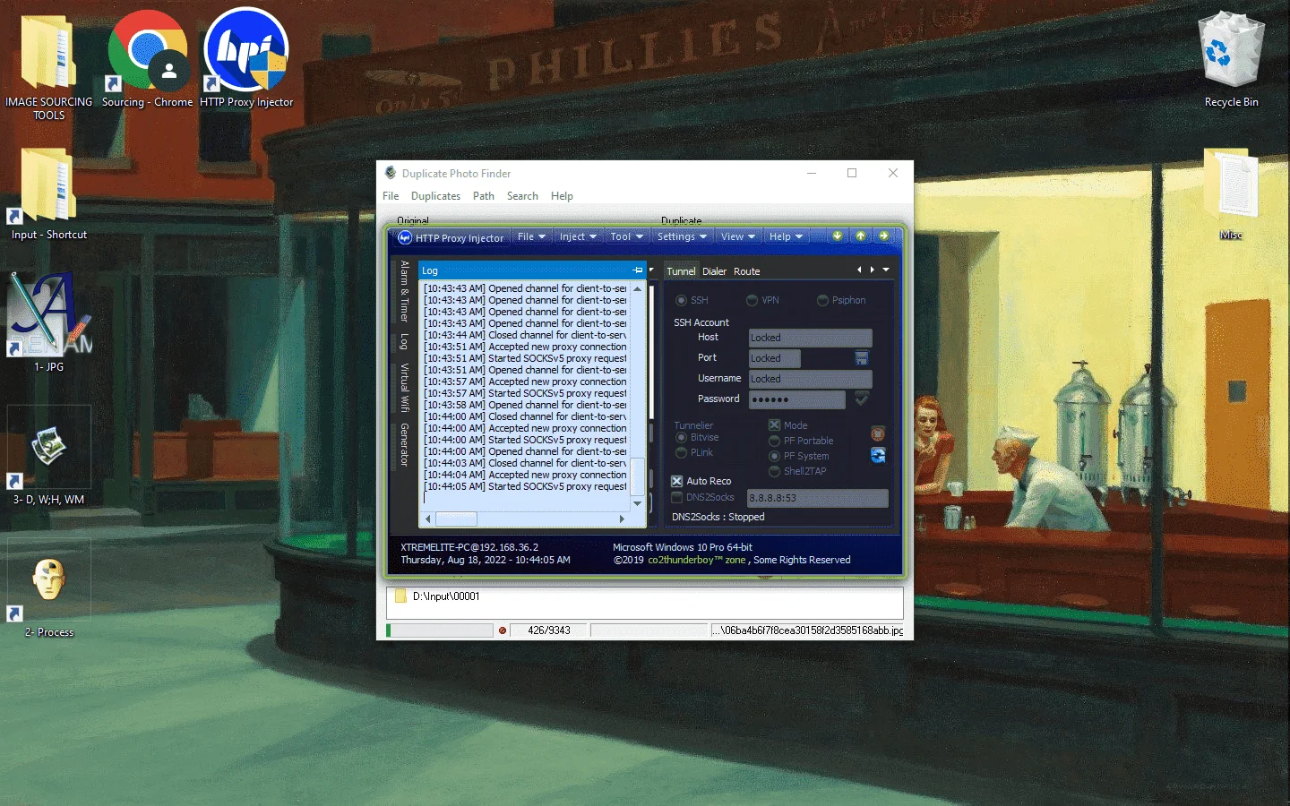Screen dimensions: 1290x806
Task: Switch to the Dialer tab
Action: pos(714,271)
